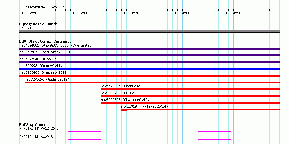Open the RefSeq Genes track title
Viewport: 289px width, 144px height.
click(33, 125)
